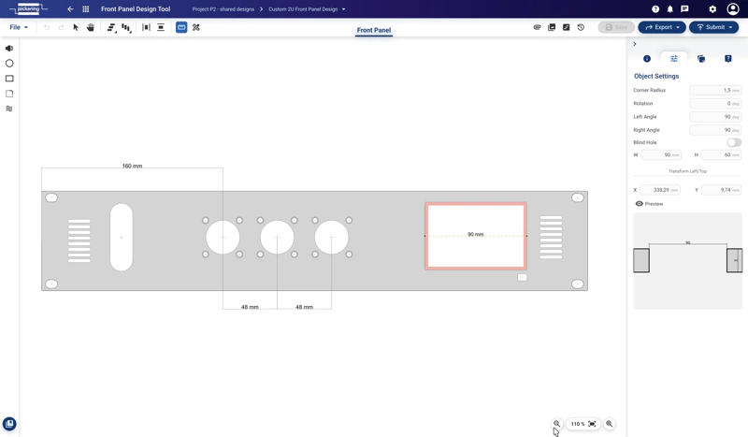This screenshot has width=748, height=437.
Task: Switch to the layers tab icon
Action: pos(701,59)
